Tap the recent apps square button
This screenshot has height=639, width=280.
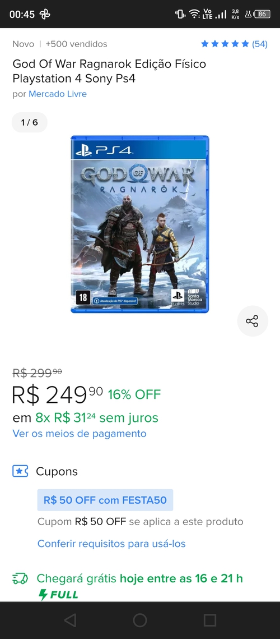209,620
